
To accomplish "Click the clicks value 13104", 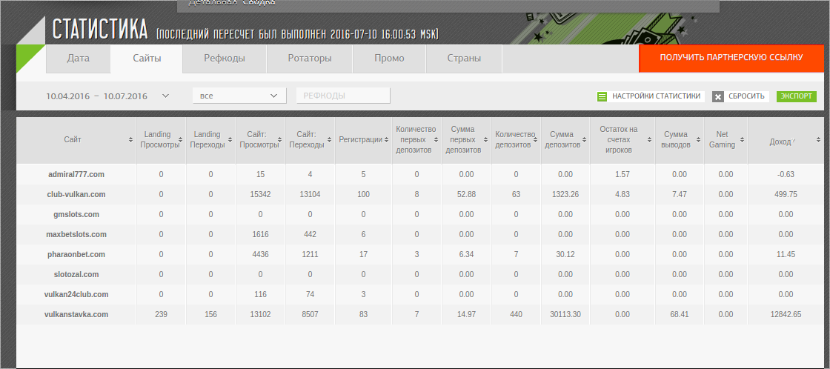I will coord(310,194).
